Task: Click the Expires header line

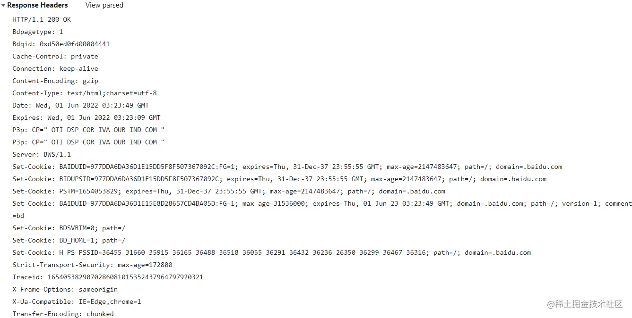Action: click(x=87, y=117)
